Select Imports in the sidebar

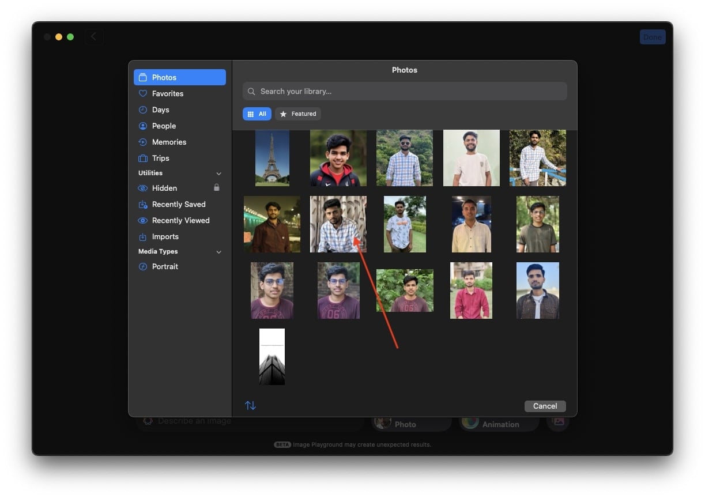[179, 236]
